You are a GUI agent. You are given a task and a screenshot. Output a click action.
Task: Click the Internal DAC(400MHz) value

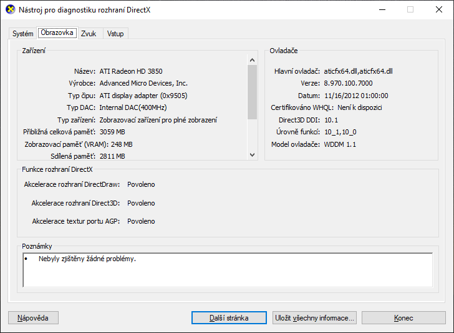click(x=133, y=107)
